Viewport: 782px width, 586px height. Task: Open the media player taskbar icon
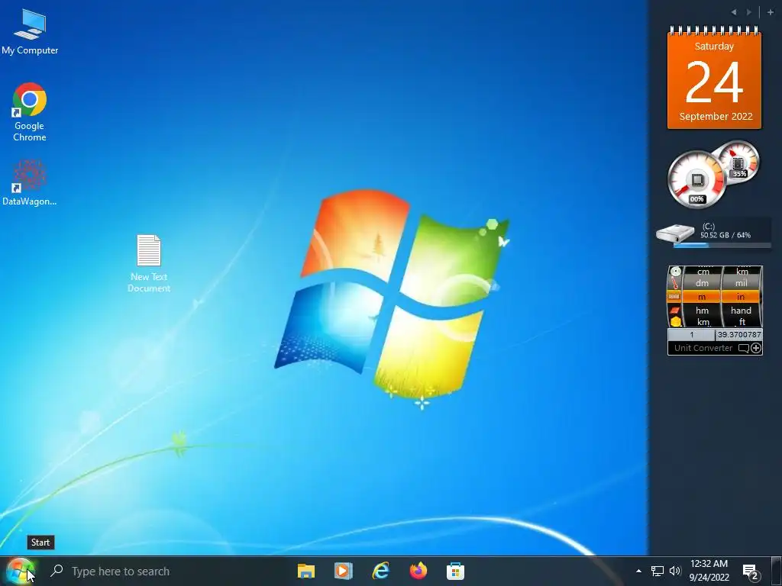pyautogui.click(x=343, y=571)
